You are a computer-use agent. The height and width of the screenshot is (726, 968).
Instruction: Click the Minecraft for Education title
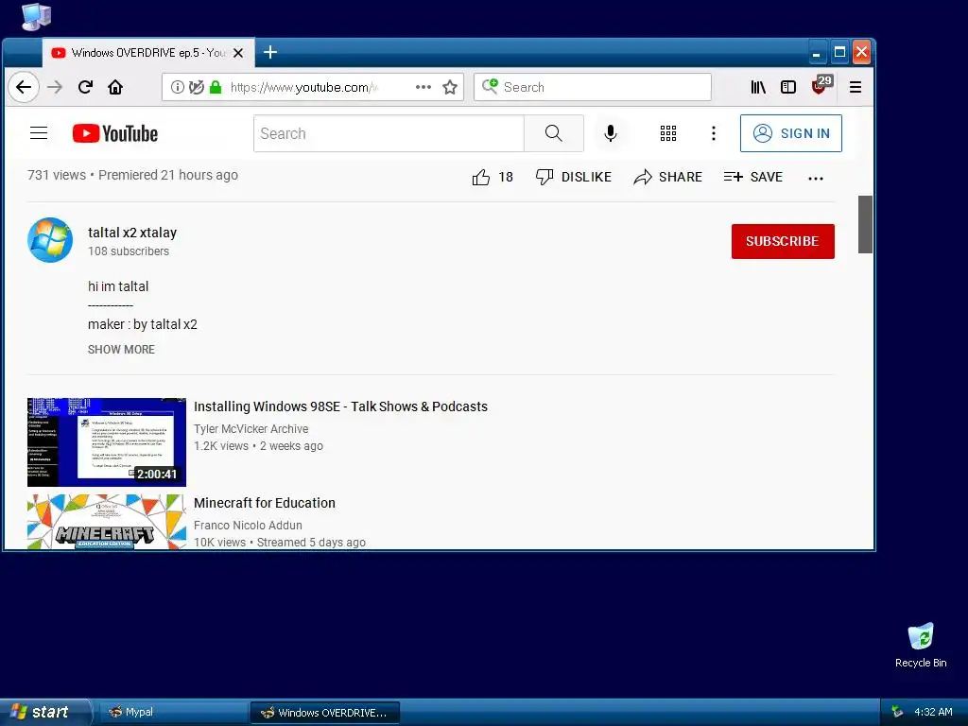pyautogui.click(x=265, y=503)
